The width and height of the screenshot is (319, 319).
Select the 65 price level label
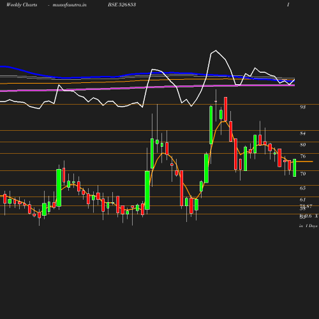[302, 188]
